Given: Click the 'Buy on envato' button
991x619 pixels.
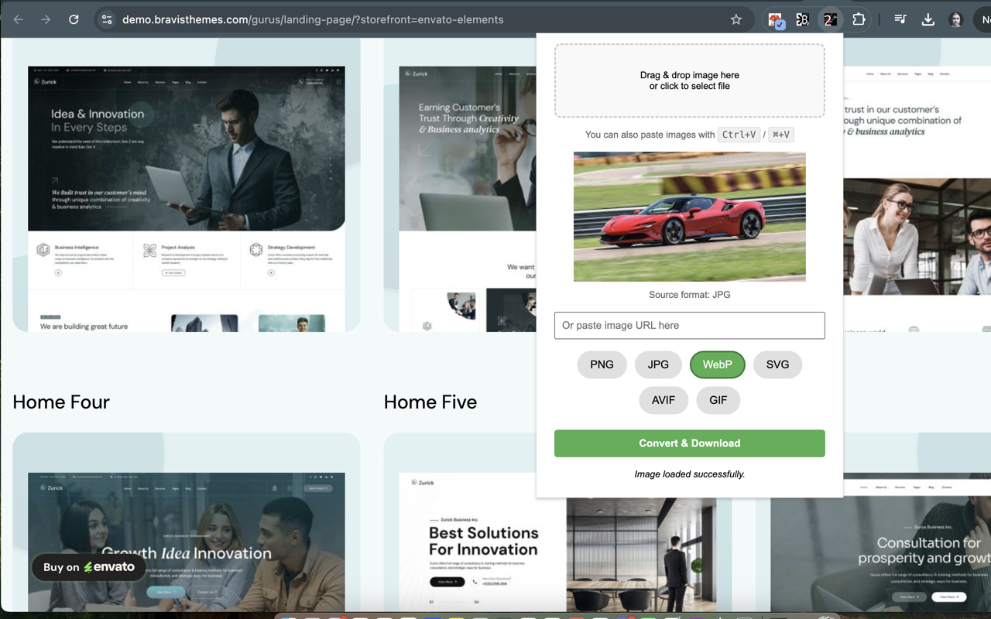Looking at the screenshot, I should tap(89, 567).
